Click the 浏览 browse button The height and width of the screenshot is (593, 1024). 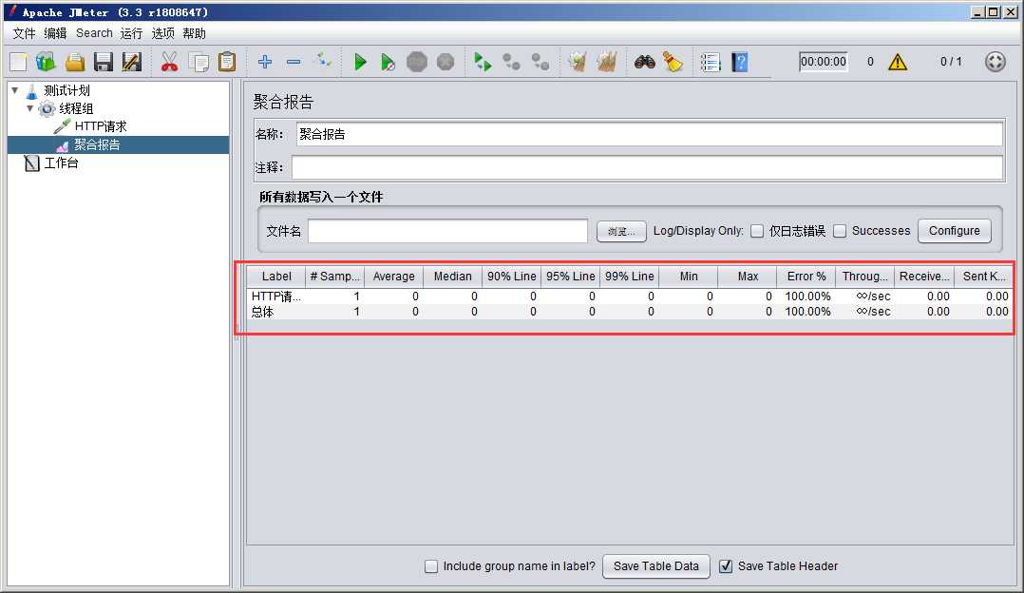pyautogui.click(x=621, y=231)
